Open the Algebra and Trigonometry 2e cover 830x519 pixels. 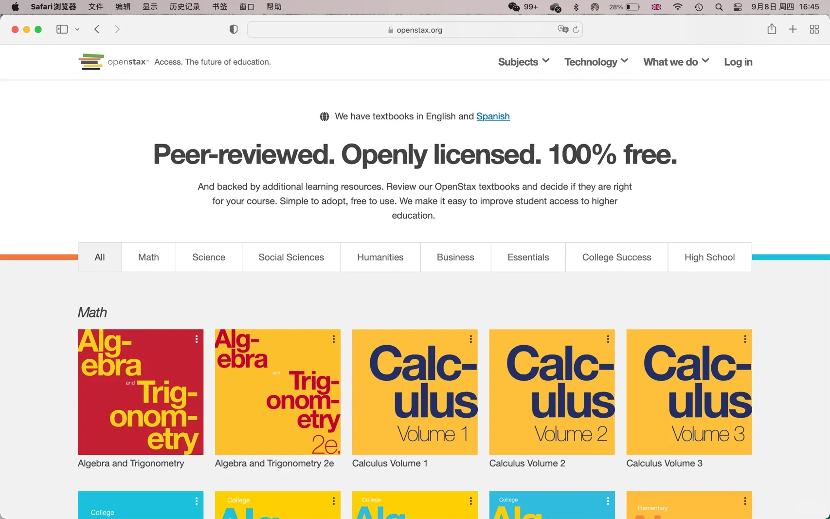[278, 392]
